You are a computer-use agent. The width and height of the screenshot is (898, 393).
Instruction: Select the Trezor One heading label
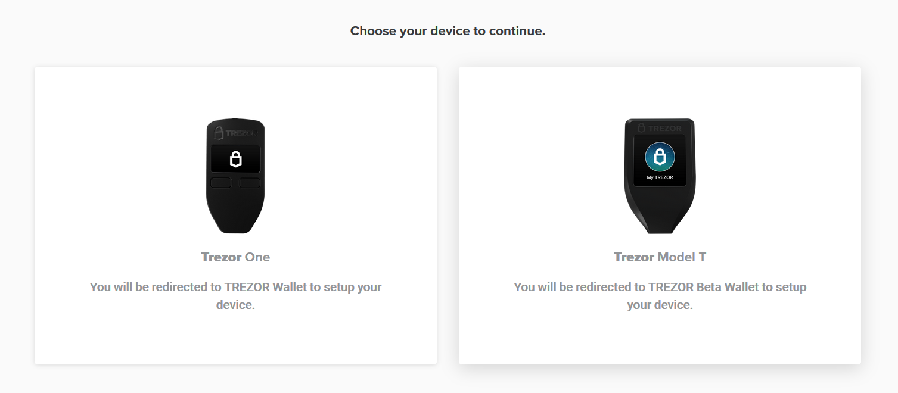click(x=236, y=257)
